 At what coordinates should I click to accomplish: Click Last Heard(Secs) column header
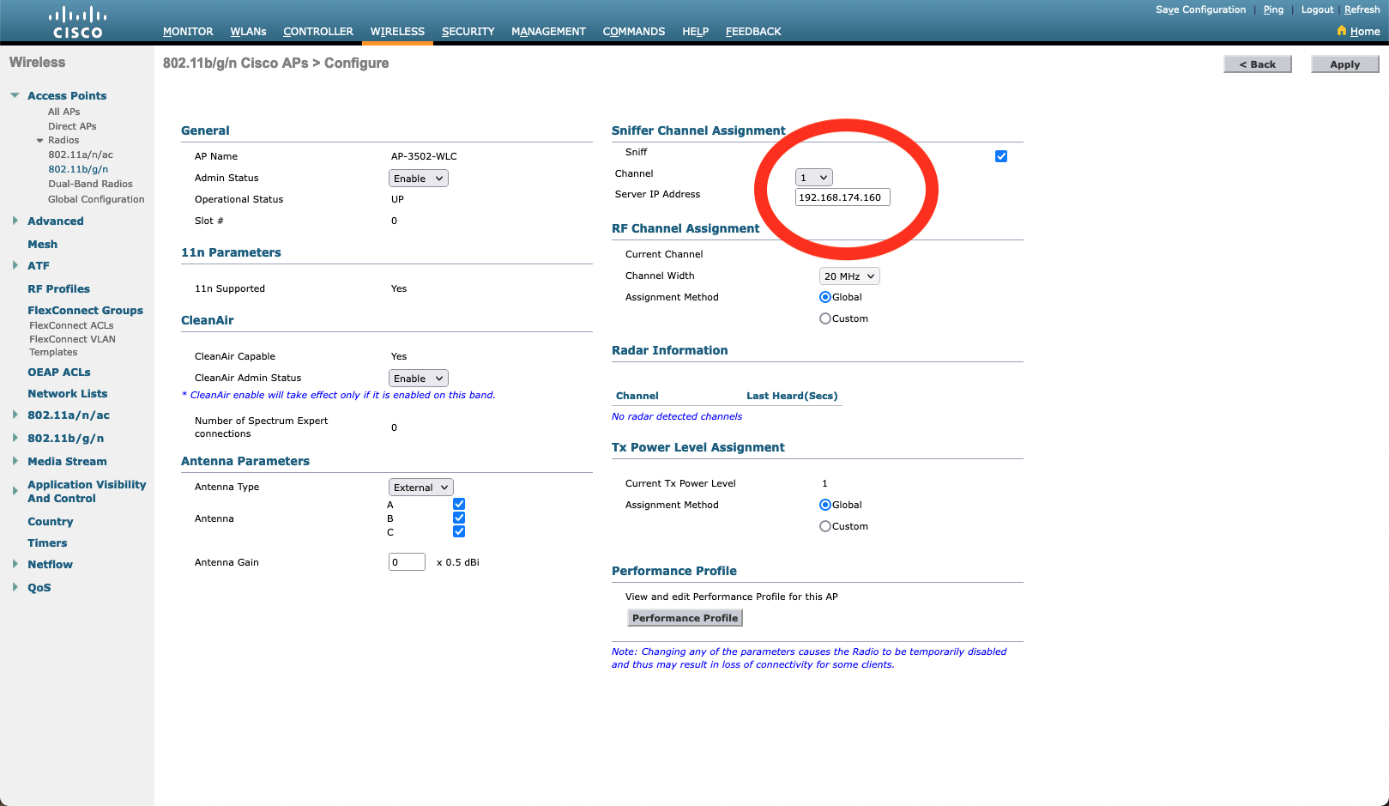point(792,396)
